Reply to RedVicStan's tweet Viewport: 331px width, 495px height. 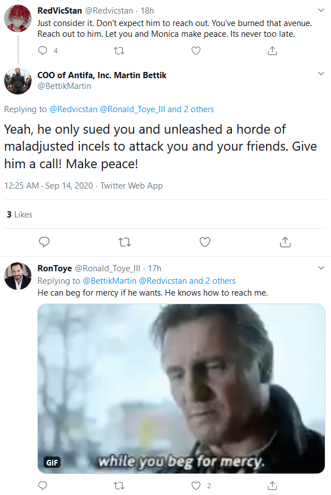[x=42, y=51]
